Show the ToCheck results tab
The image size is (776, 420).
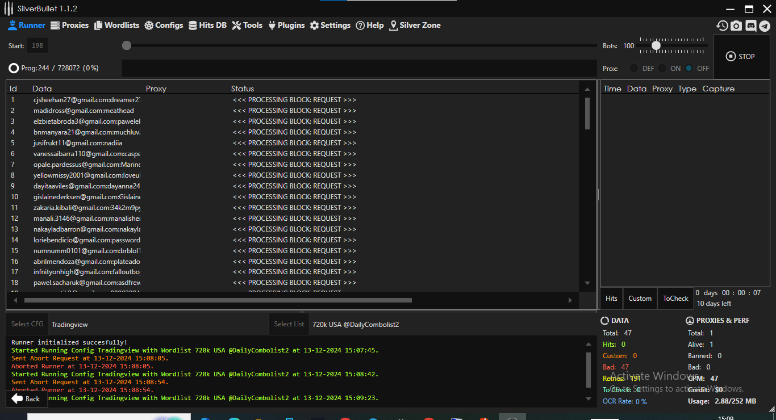point(675,299)
